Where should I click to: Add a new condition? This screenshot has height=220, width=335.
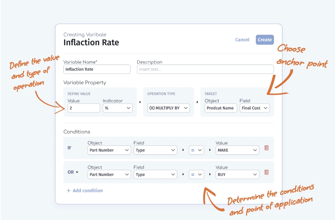85,191
